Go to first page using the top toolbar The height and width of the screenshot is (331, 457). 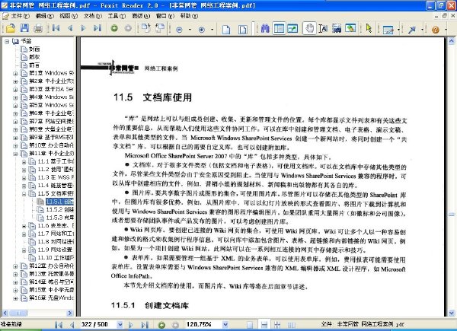pyautogui.click(x=56, y=28)
